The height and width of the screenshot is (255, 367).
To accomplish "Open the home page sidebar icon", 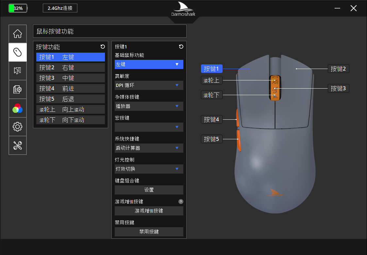I will [18, 34].
